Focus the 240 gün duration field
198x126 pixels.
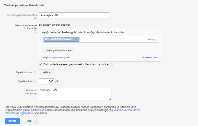pyautogui.click(x=48, y=81)
